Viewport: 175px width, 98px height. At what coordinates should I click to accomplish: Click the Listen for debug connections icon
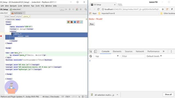click(77, 9)
